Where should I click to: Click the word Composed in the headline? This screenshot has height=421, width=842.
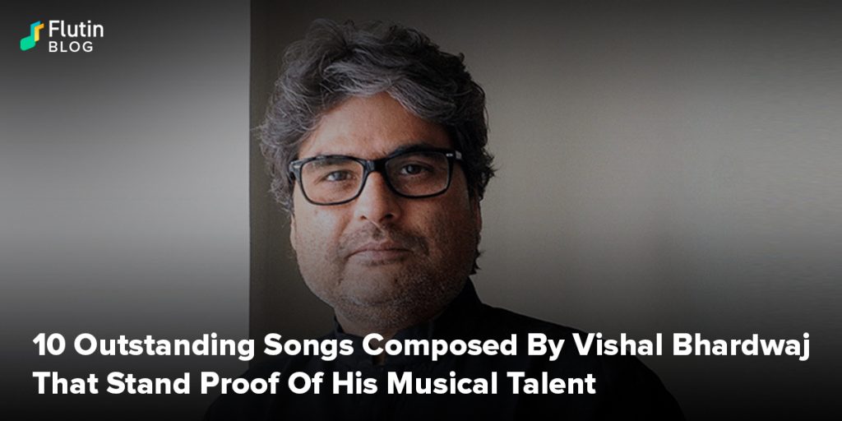click(x=440, y=348)
